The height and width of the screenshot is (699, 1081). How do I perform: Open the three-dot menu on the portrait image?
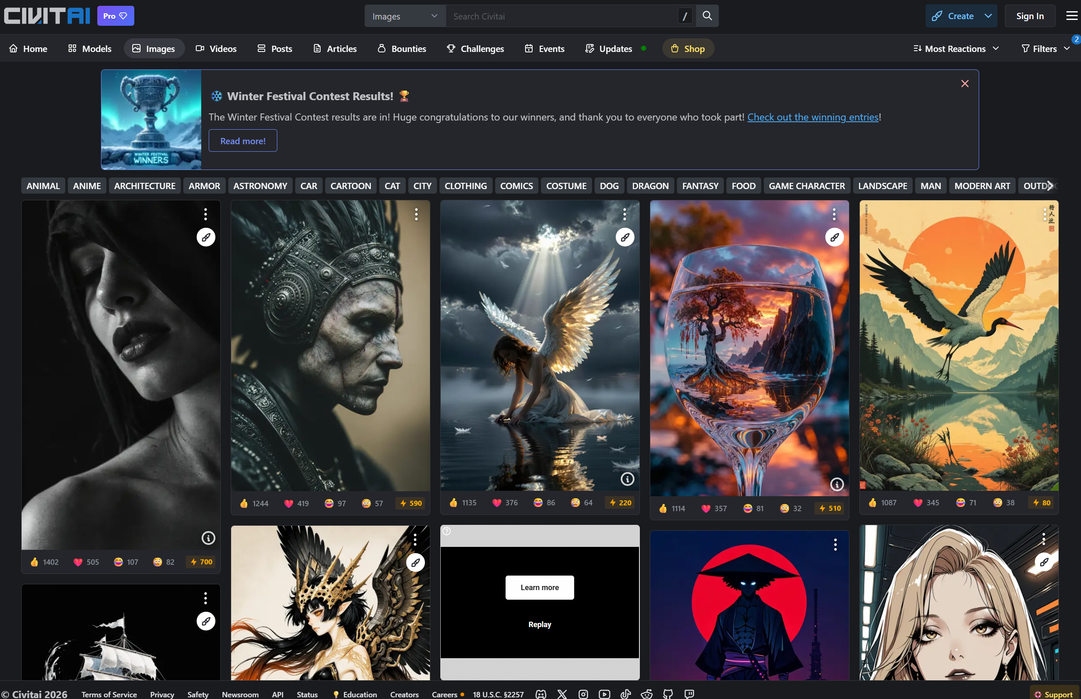coord(206,214)
